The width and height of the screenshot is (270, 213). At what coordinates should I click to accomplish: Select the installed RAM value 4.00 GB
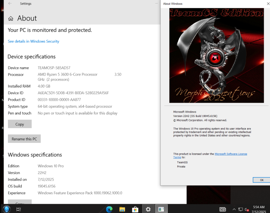click(x=44, y=86)
